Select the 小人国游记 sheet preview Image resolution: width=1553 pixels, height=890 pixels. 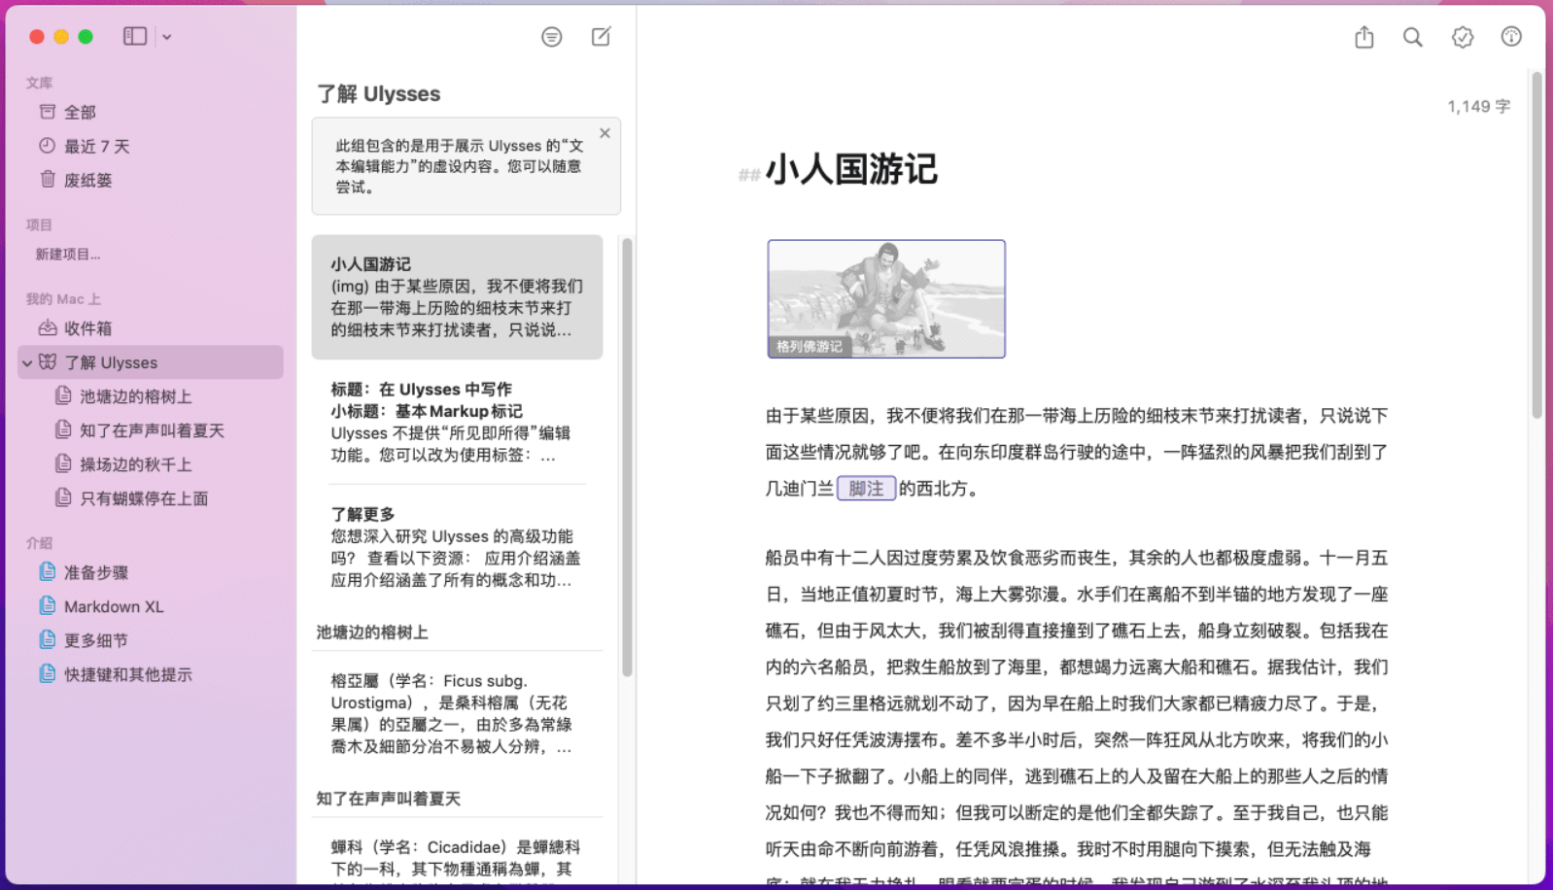pos(457,297)
